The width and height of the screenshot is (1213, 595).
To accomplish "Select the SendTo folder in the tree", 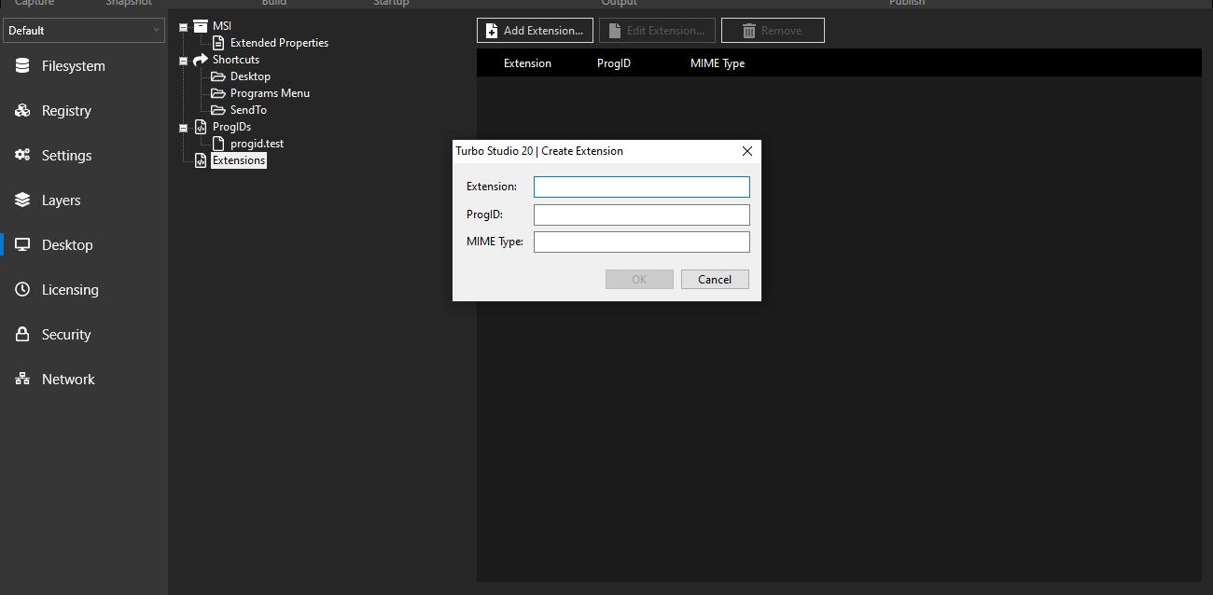I will pos(247,109).
